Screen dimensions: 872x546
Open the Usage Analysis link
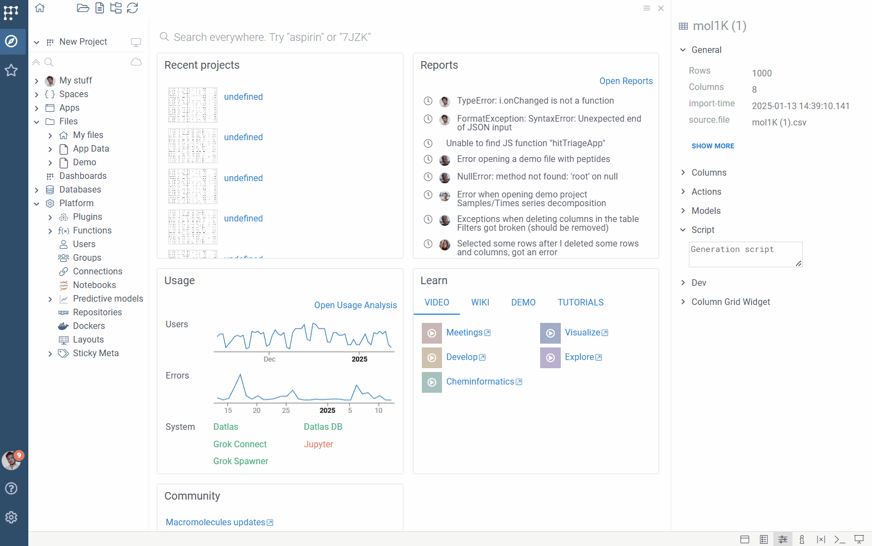click(355, 305)
